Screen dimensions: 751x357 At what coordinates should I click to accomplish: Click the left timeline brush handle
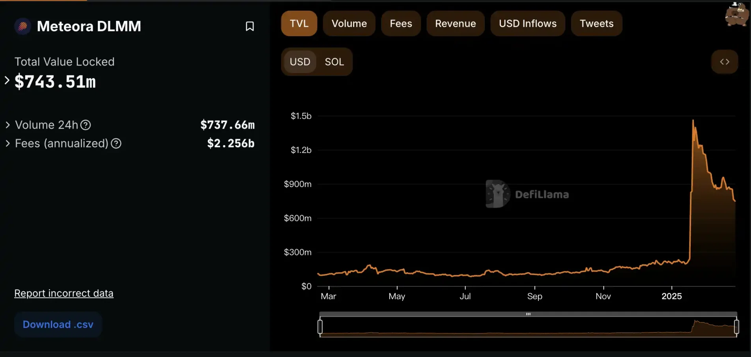click(x=321, y=326)
